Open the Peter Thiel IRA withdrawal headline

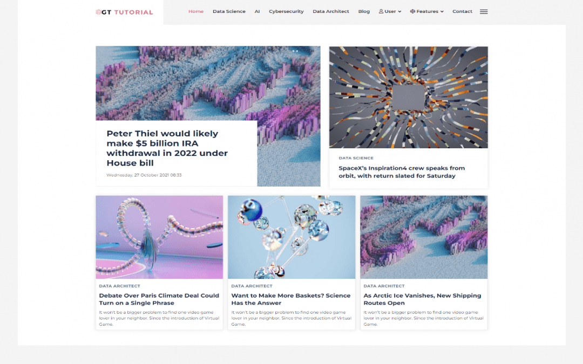pyautogui.click(x=167, y=148)
